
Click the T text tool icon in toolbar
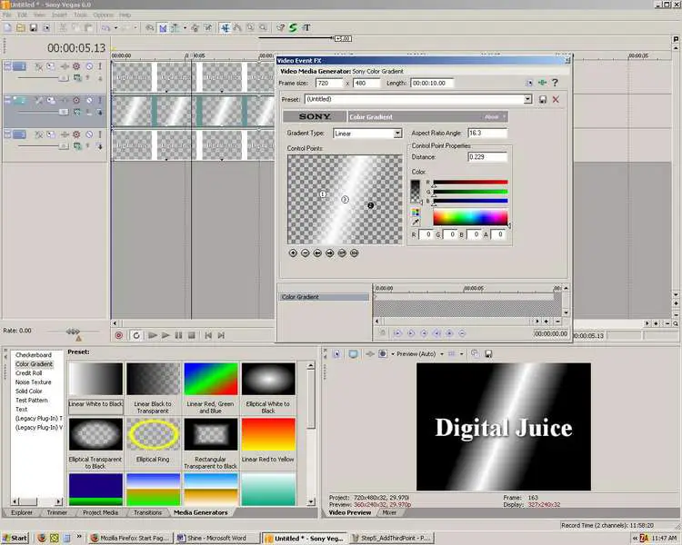[x=306, y=28]
